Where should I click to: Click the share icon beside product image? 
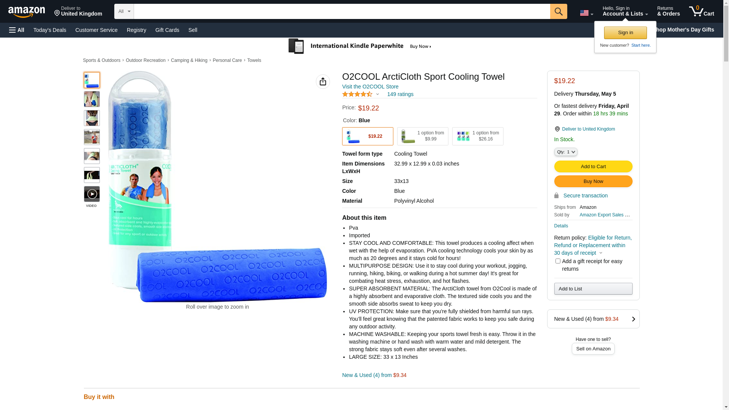click(323, 82)
